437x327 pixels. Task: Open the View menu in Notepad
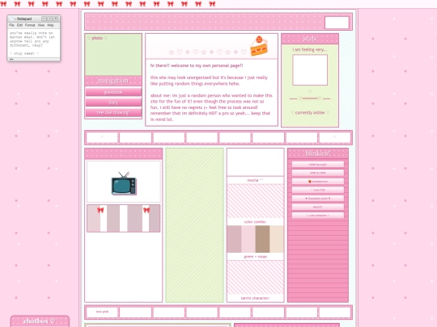coord(41,25)
